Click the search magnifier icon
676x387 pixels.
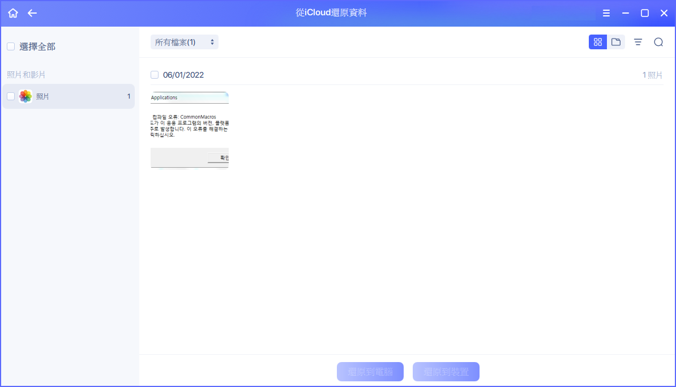click(x=658, y=41)
